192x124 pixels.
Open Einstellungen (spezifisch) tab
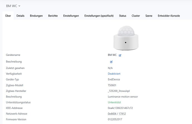(x=99, y=16)
